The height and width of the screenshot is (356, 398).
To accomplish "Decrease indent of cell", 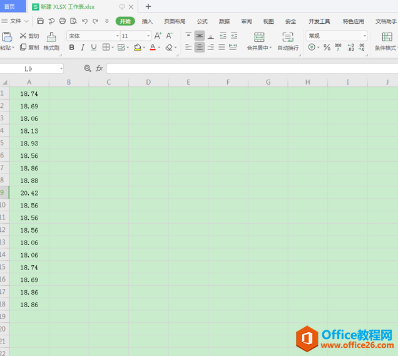I will pyautogui.click(x=223, y=36).
